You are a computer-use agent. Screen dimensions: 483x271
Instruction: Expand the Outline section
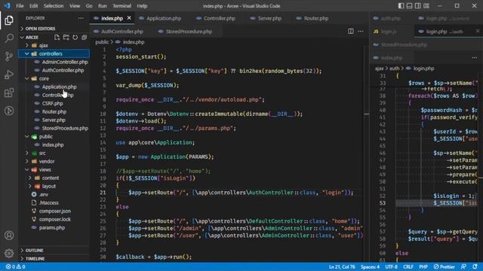coord(54,251)
